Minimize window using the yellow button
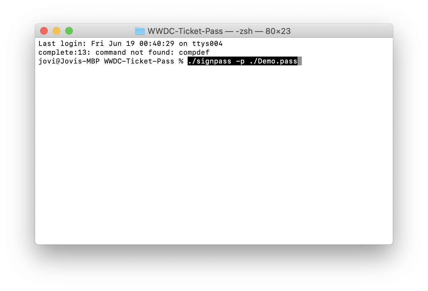The image size is (428, 291). click(x=56, y=31)
